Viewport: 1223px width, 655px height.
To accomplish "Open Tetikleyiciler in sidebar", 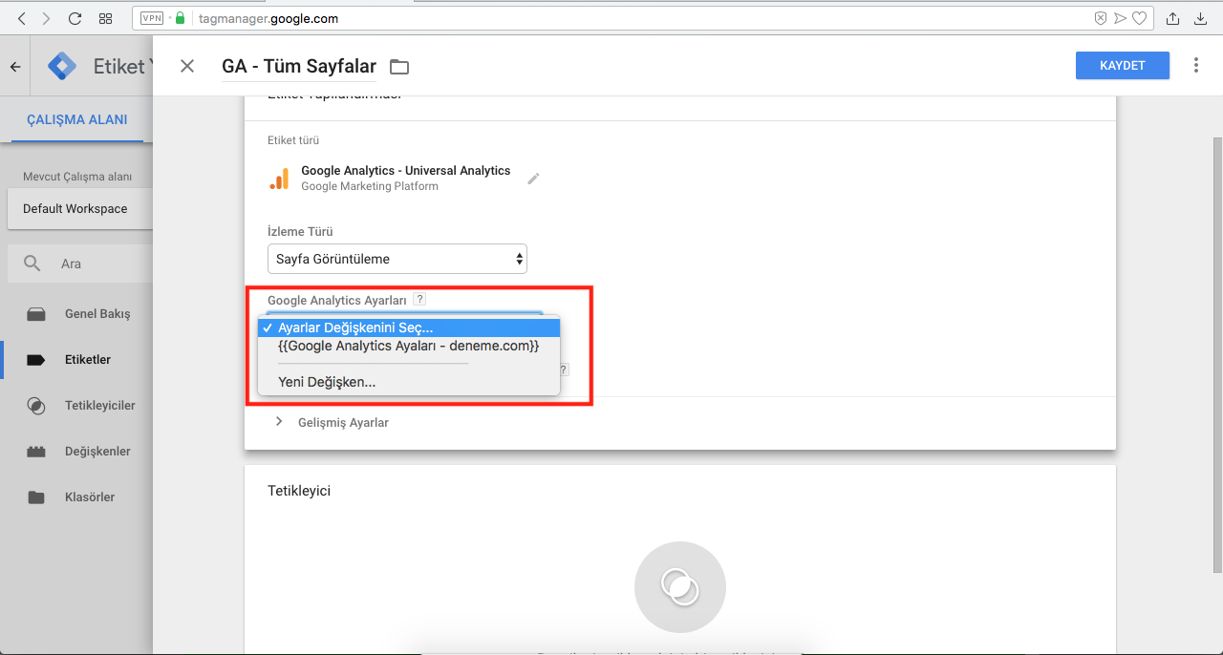I will (x=76, y=406).
